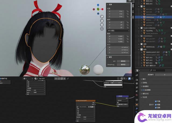Click mesh icon of GMAN:face
The image size is (172, 123).
144,17
